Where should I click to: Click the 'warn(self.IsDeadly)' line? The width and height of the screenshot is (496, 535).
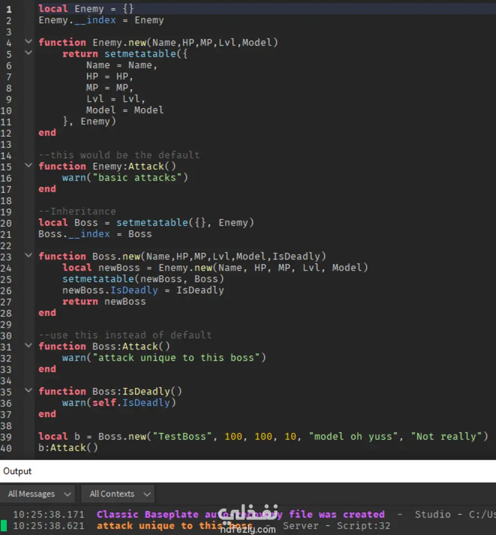tap(119, 403)
